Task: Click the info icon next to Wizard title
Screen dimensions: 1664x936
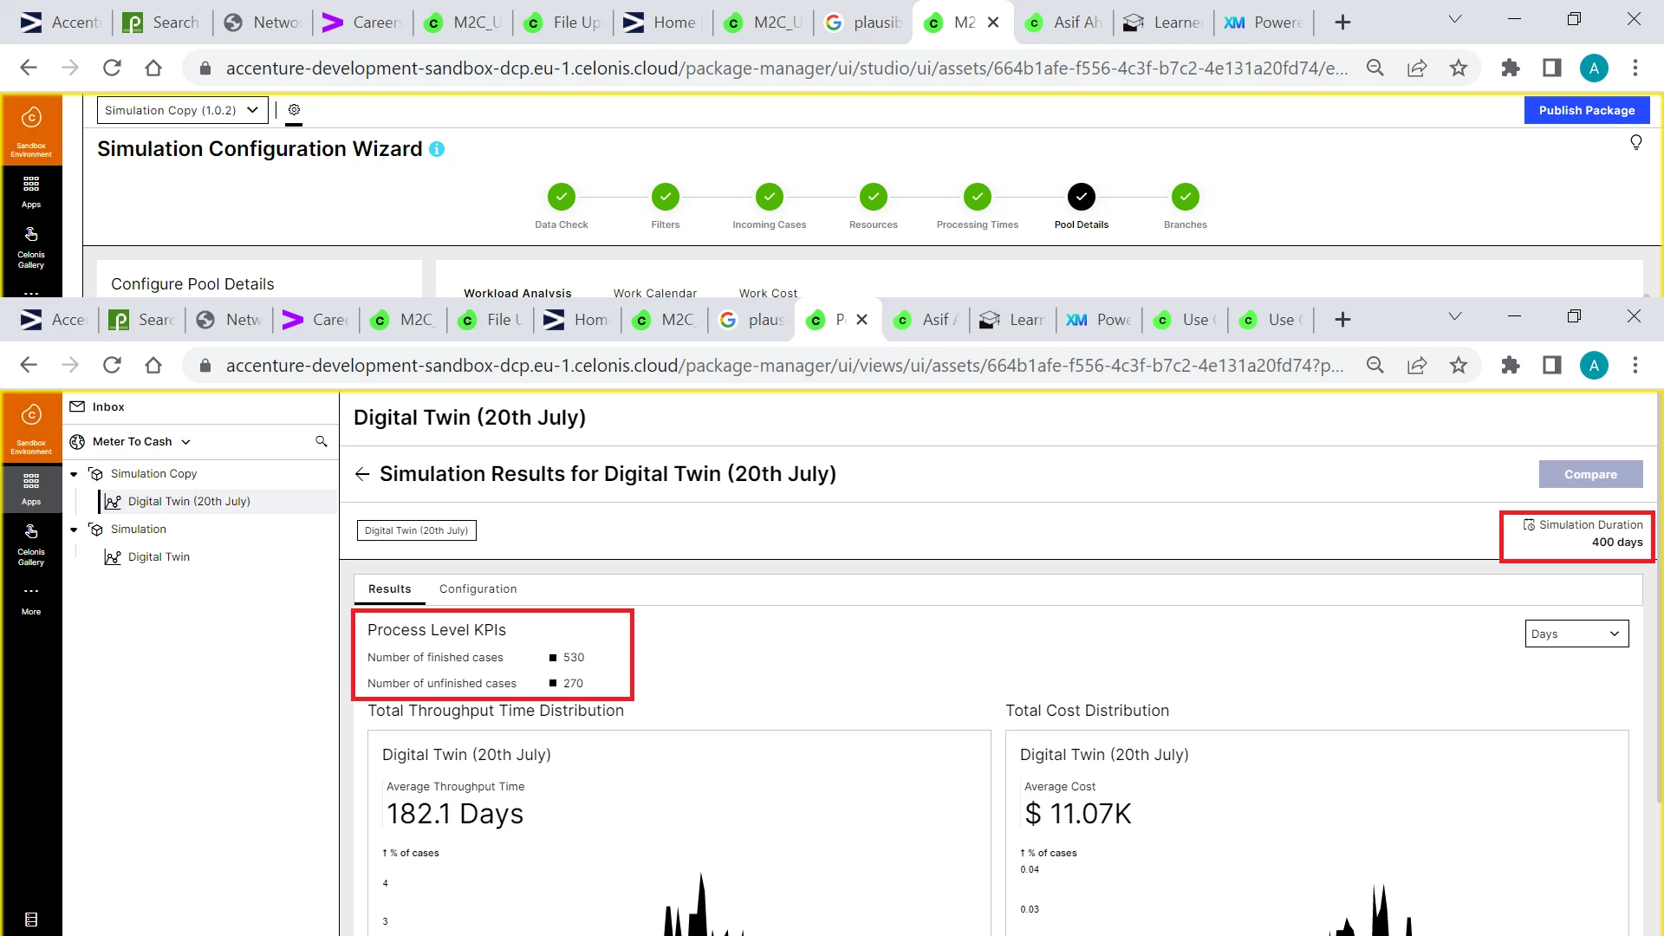Action: coord(437,149)
